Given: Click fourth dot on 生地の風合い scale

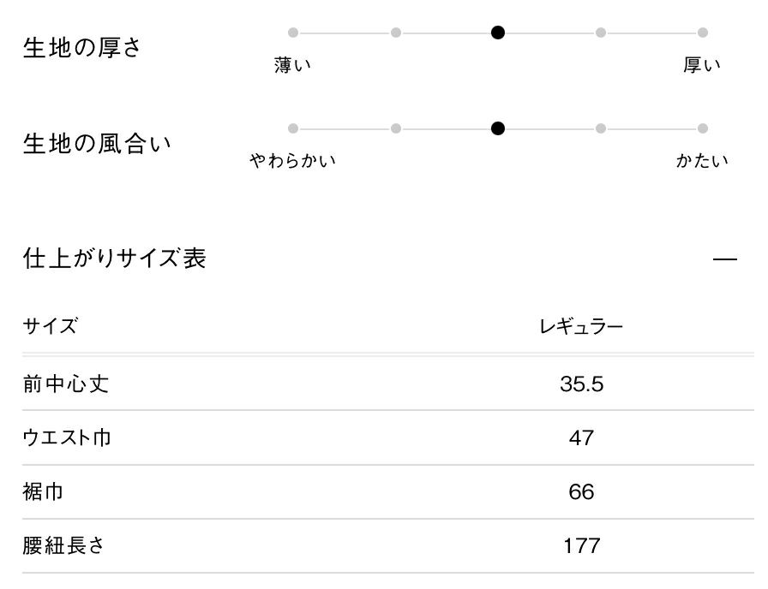Looking at the screenshot, I should pos(601,128).
